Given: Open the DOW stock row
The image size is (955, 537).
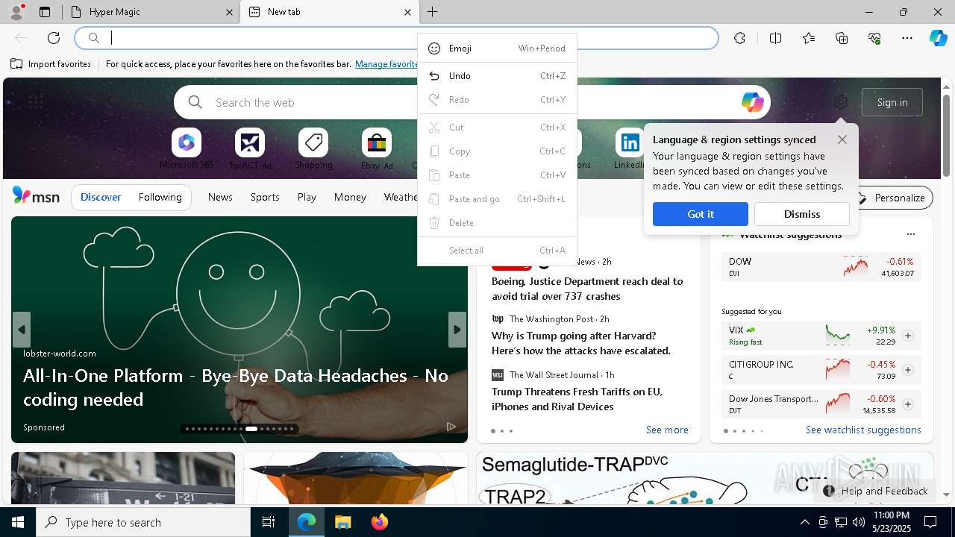Looking at the screenshot, I should pyautogui.click(x=821, y=267).
